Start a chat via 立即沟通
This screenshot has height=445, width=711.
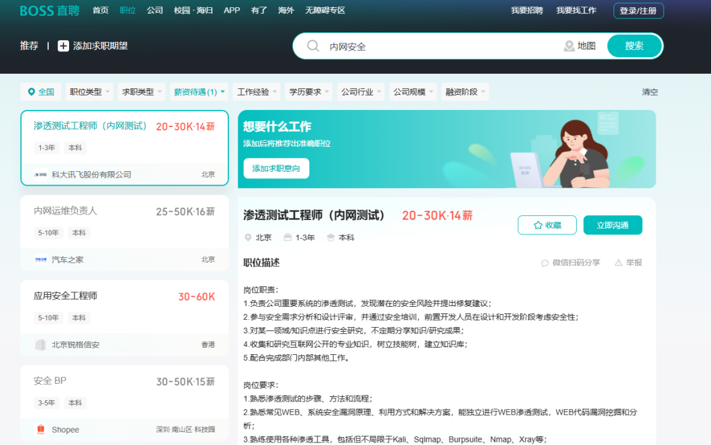[612, 224]
